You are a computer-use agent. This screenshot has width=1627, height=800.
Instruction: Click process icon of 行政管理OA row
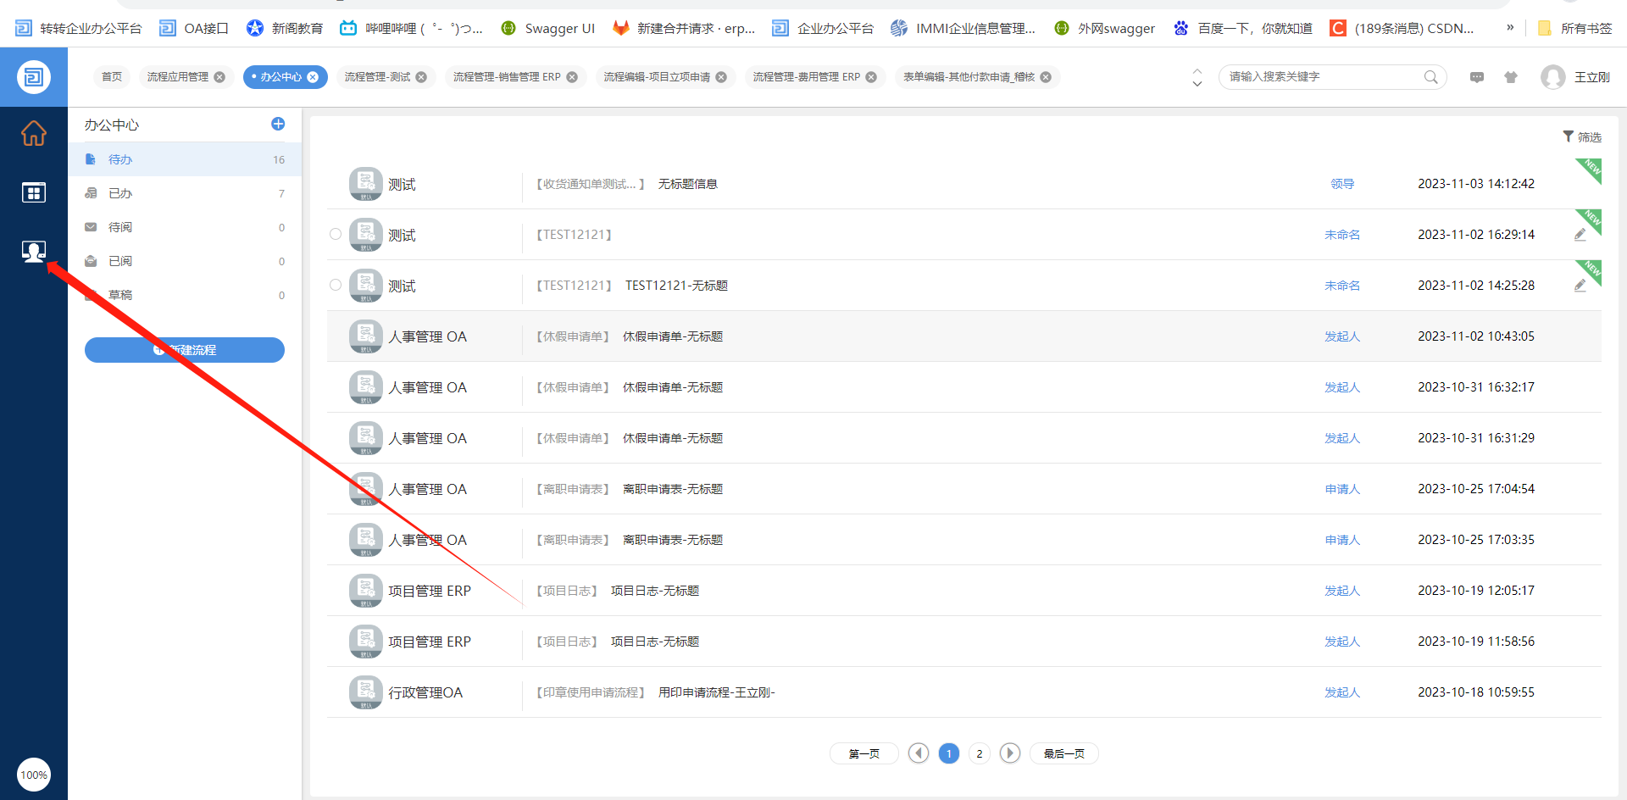[x=366, y=692]
